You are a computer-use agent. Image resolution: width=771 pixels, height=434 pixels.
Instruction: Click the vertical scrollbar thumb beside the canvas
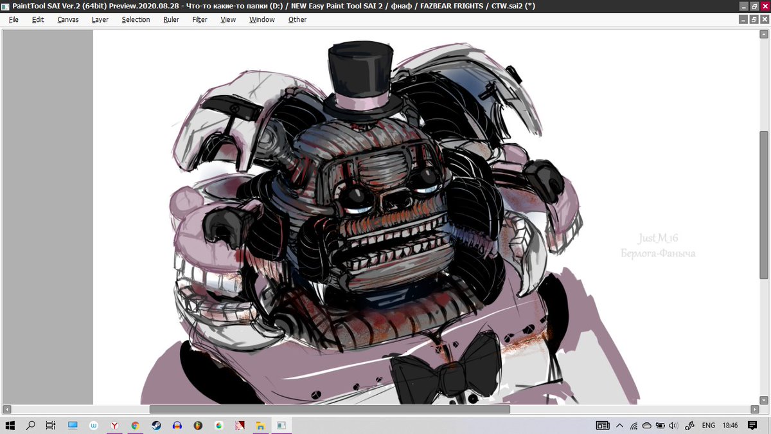(763, 204)
